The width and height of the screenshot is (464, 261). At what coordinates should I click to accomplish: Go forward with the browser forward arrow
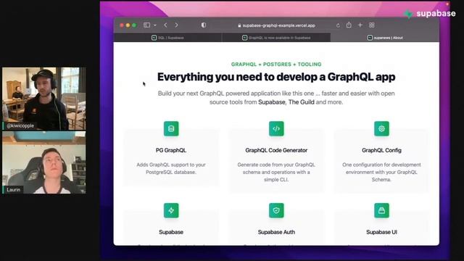[x=177, y=25]
